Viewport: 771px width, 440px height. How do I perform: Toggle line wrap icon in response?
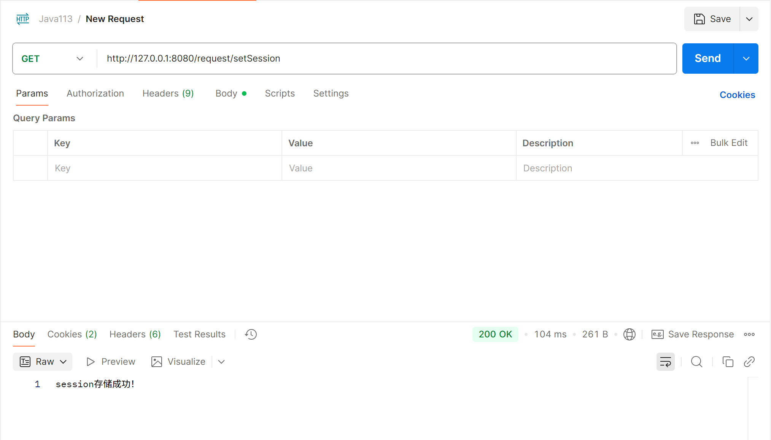click(665, 362)
